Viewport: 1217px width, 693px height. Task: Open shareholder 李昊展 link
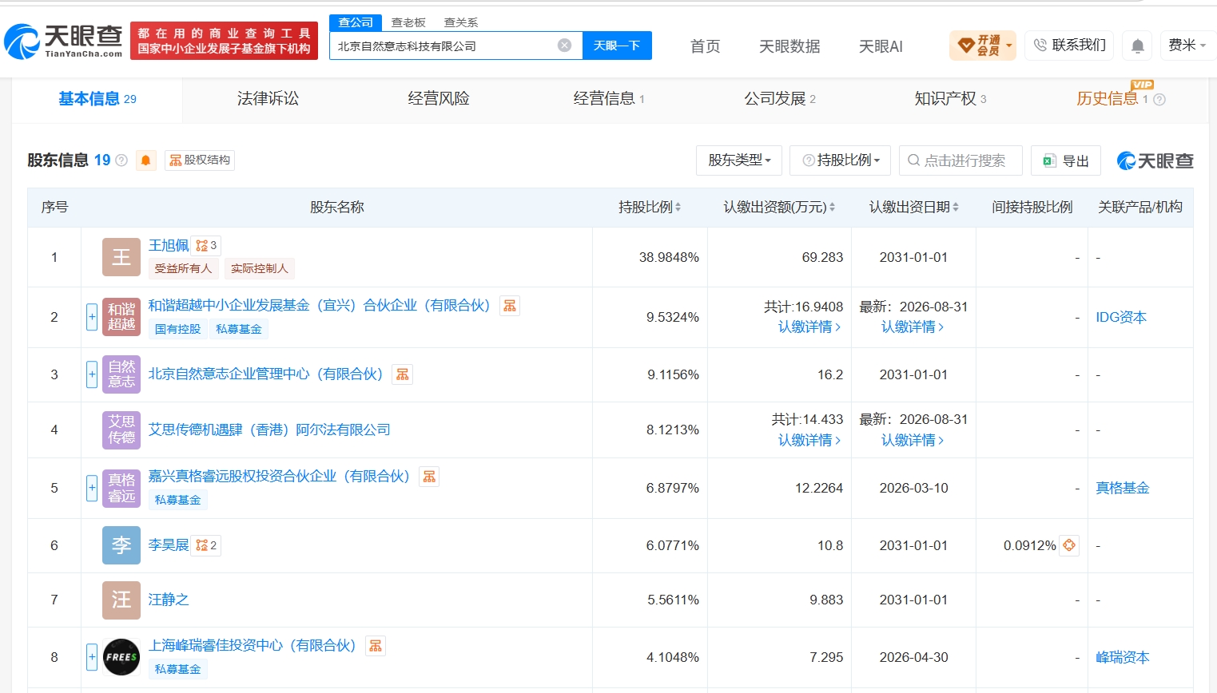[169, 545]
